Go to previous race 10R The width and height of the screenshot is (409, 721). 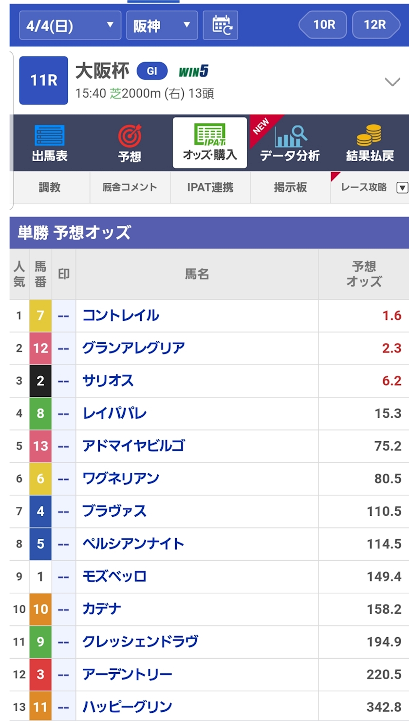click(x=323, y=24)
